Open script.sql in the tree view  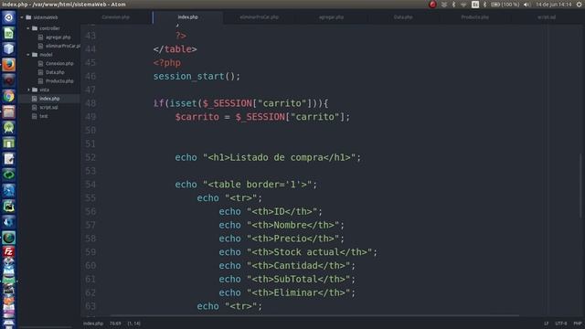click(x=48, y=108)
